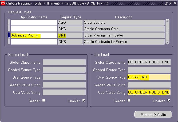
Task: Close the Attribute Mapping window
Action: pyautogui.click(x=175, y=3)
